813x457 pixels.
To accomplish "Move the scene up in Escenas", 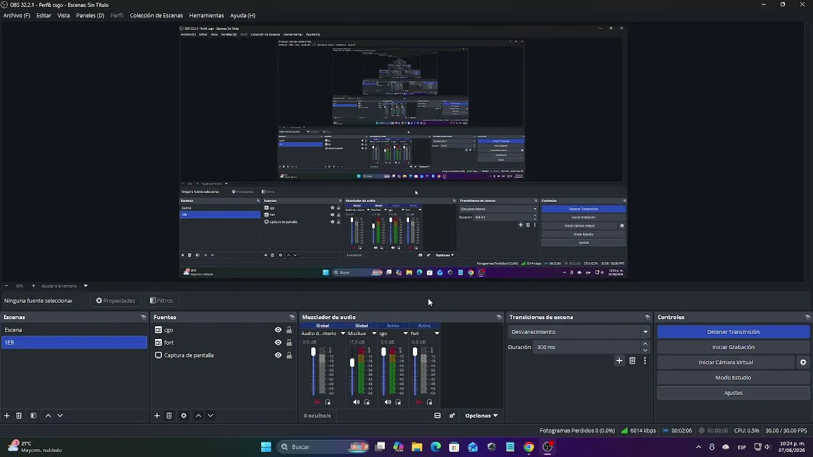I will (x=48, y=416).
